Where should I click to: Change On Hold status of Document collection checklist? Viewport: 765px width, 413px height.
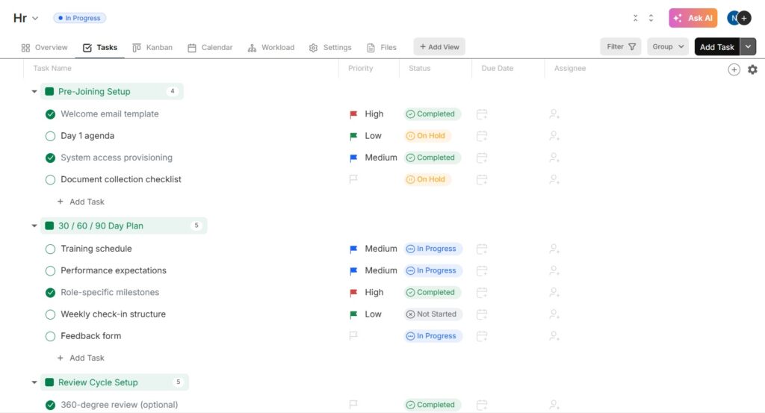click(427, 179)
